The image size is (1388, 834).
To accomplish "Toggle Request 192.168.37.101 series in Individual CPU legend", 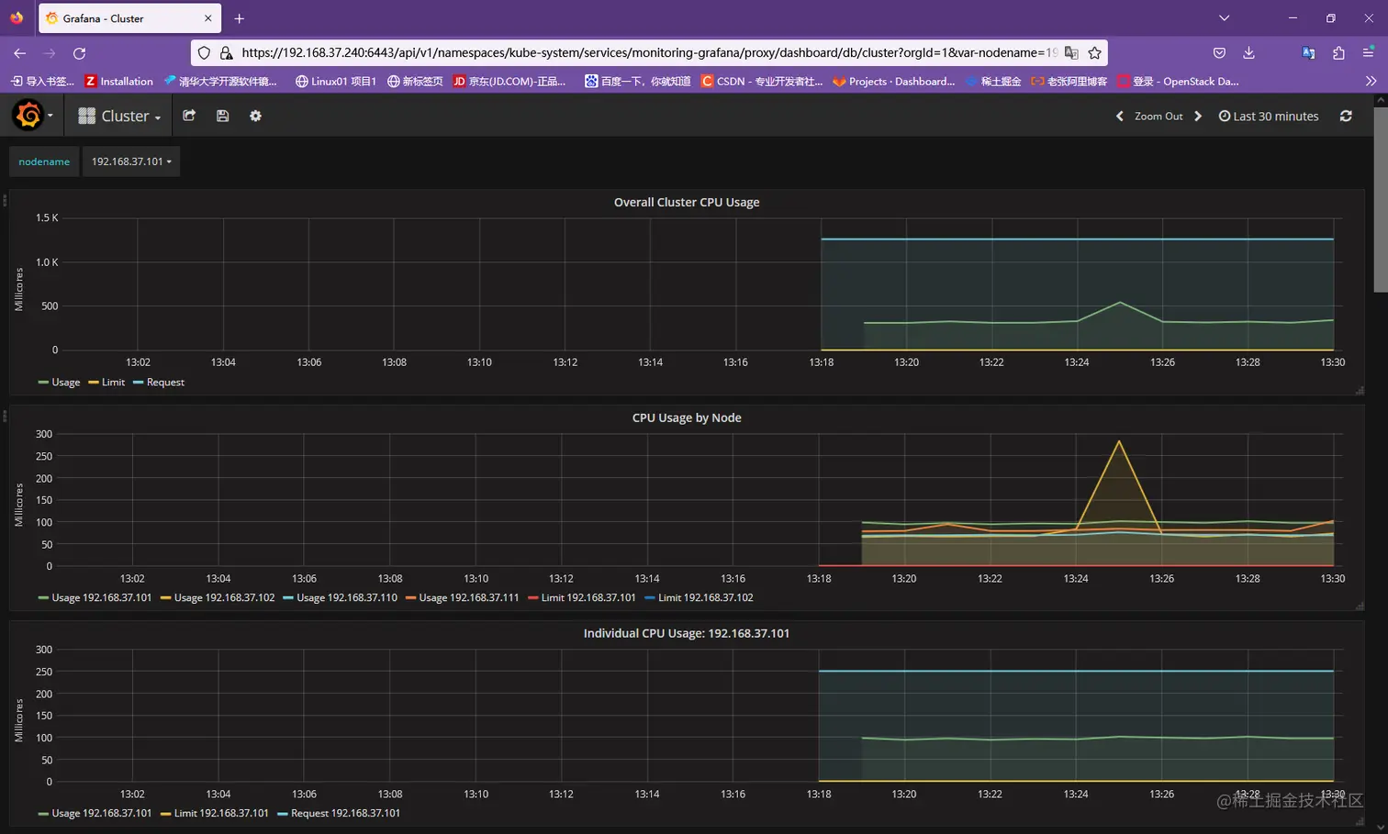I will 345,814.
